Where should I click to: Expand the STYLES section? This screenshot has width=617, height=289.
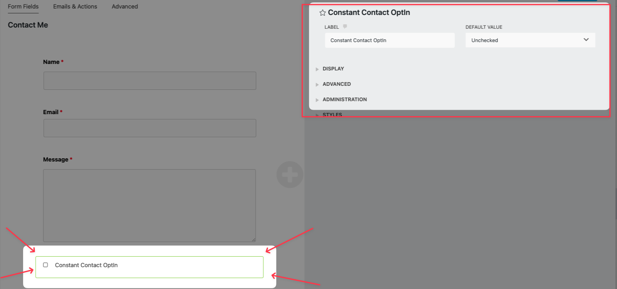tap(332, 115)
